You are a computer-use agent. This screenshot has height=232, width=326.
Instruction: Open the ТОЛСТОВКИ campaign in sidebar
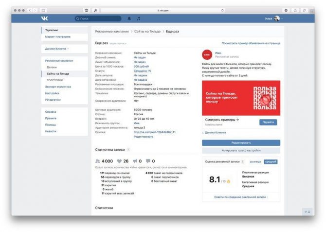coord(55,80)
